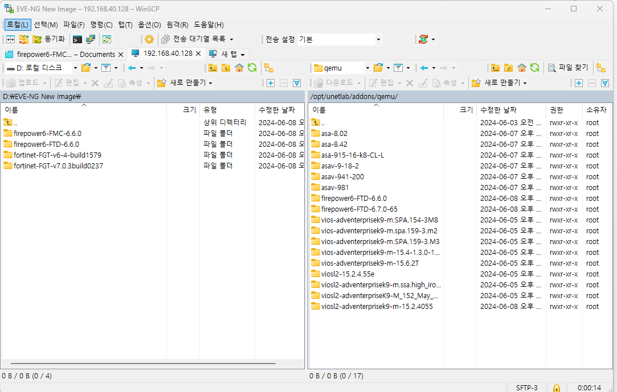Close the 192.168.40.128 session tab
This screenshot has width=617, height=392.
[x=198, y=53]
